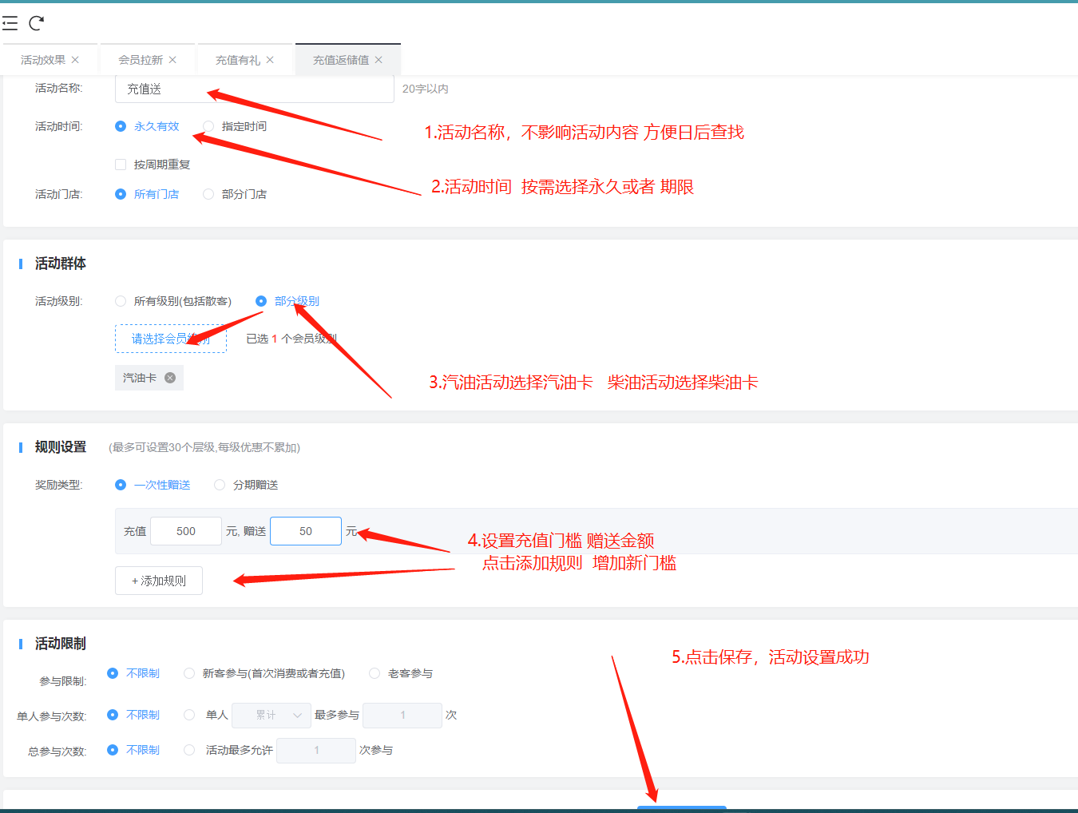
Task: Click the 最多参与 count field
Action: click(x=402, y=716)
